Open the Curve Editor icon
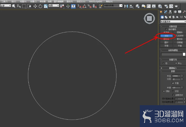 tap(149, 6)
